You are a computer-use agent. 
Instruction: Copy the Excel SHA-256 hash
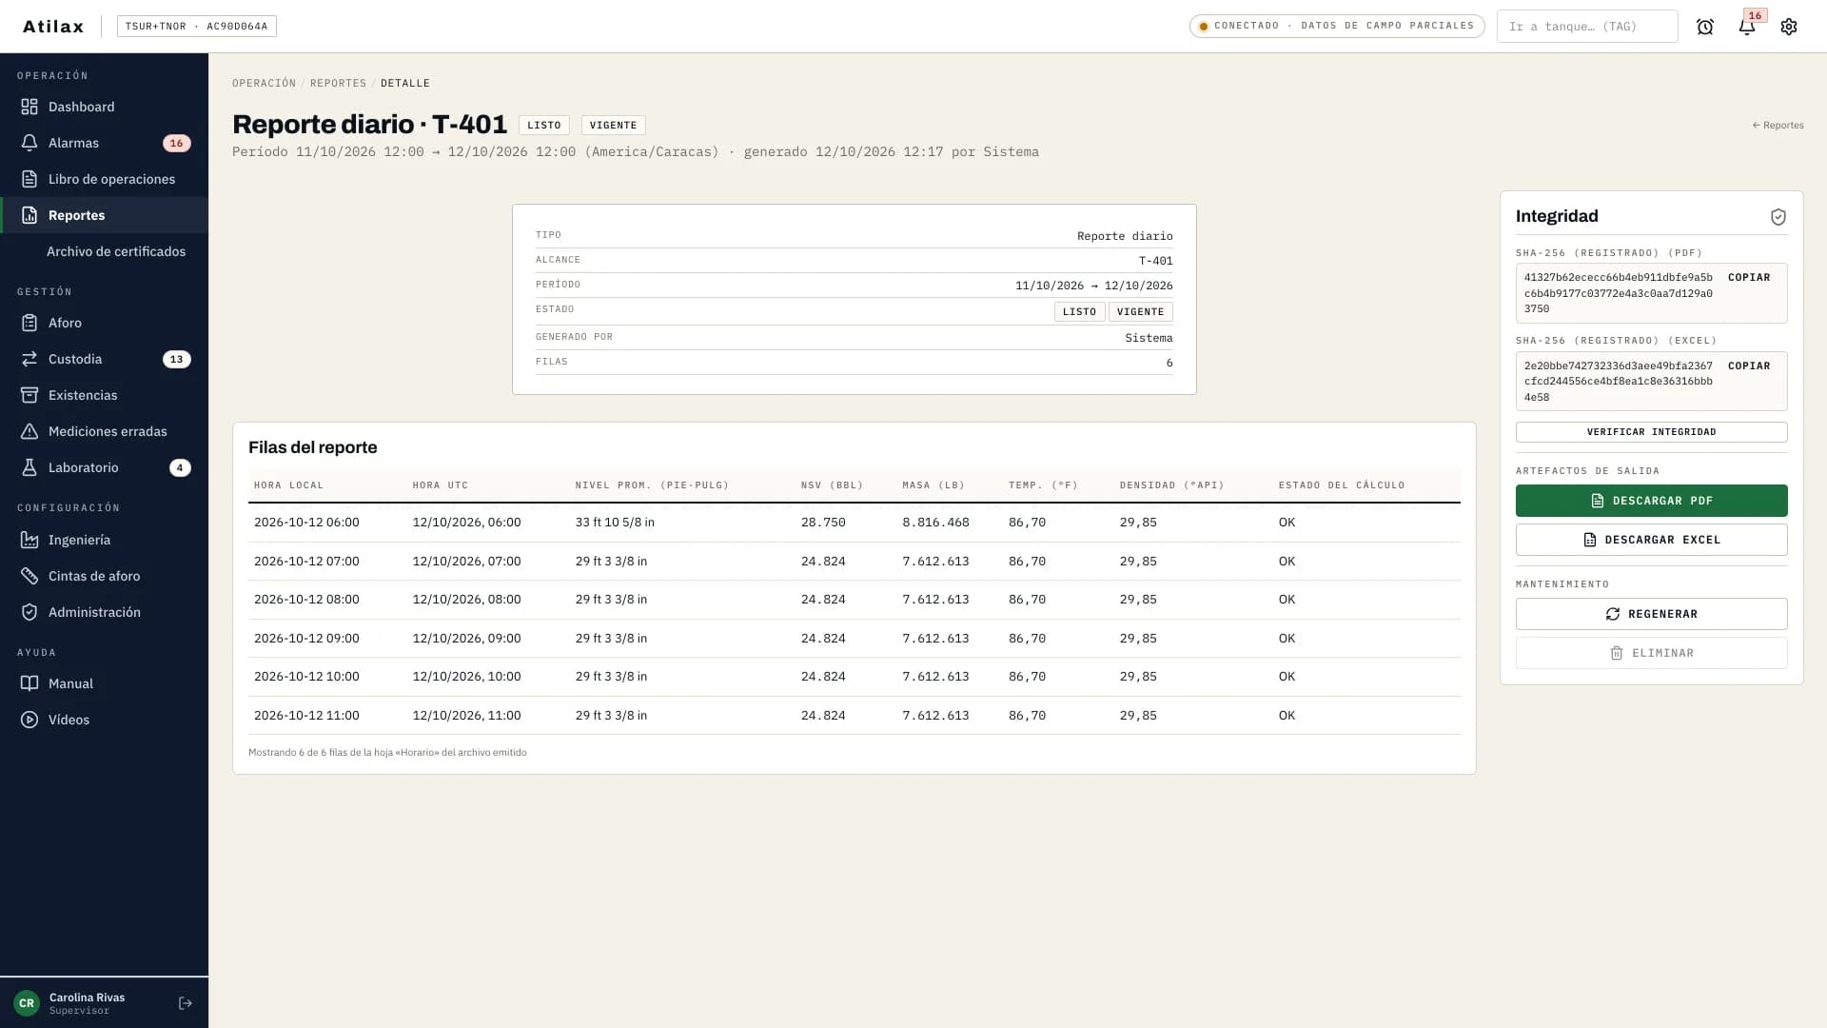(1749, 366)
